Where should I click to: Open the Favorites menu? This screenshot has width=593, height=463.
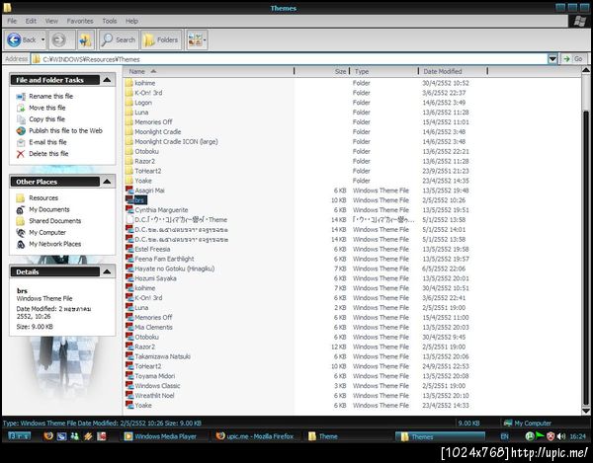point(80,21)
